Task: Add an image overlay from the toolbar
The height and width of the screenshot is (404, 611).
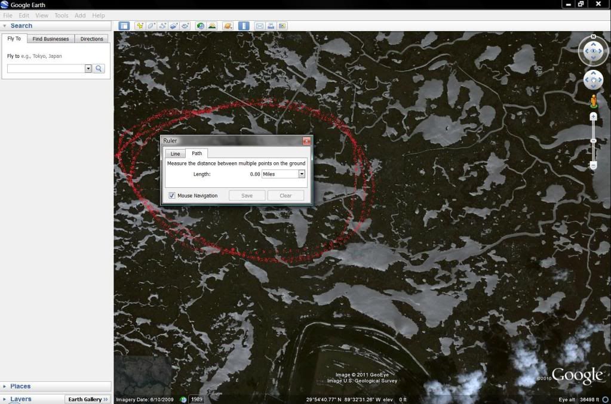Action: [174, 26]
